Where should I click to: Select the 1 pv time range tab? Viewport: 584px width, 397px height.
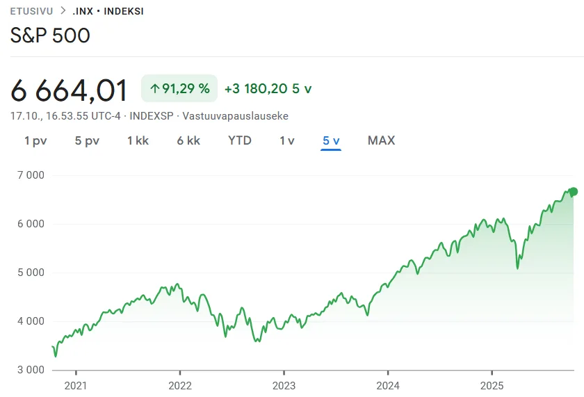click(x=35, y=140)
